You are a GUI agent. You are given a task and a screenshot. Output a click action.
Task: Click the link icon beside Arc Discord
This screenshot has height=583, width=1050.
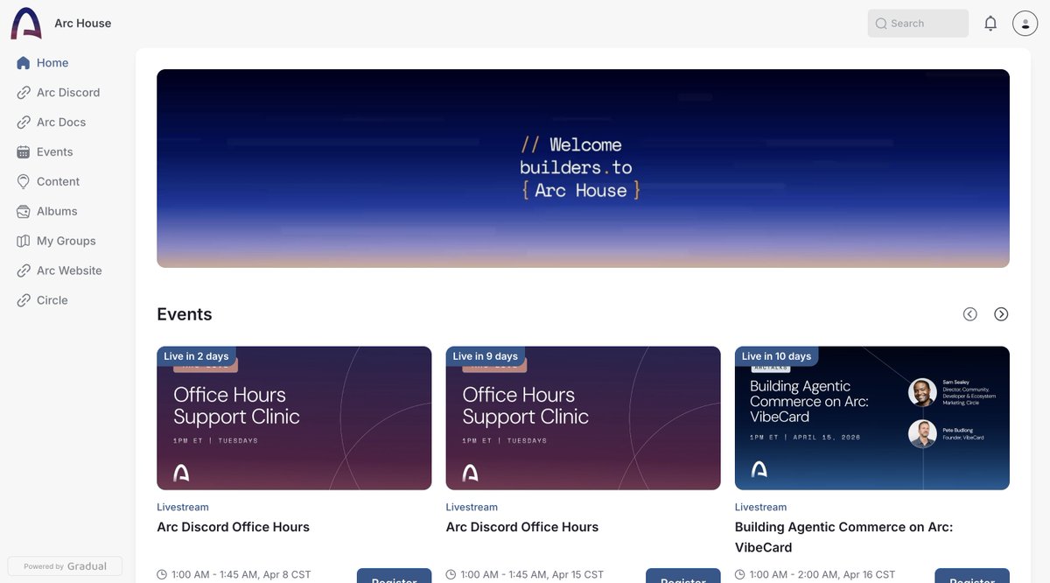pyautogui.click(x=24, y=93)
